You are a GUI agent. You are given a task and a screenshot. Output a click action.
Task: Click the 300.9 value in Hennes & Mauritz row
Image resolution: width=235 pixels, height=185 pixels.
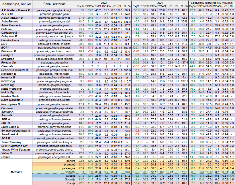coord(127,70)
